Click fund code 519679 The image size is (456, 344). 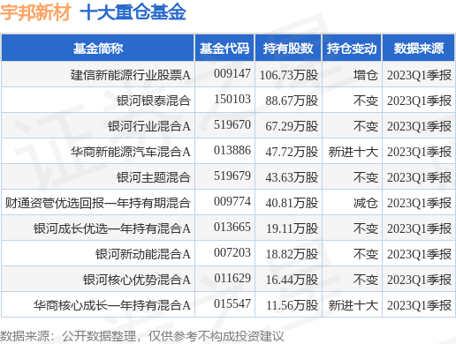(232, 176)
